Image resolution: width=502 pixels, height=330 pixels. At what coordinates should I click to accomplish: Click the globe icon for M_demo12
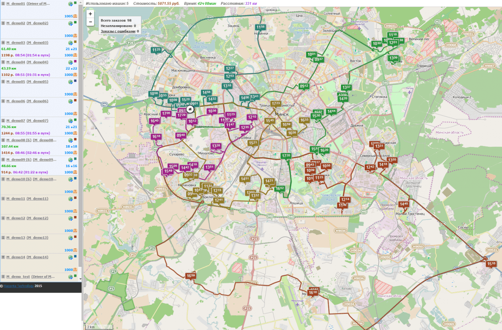(70, 218)
